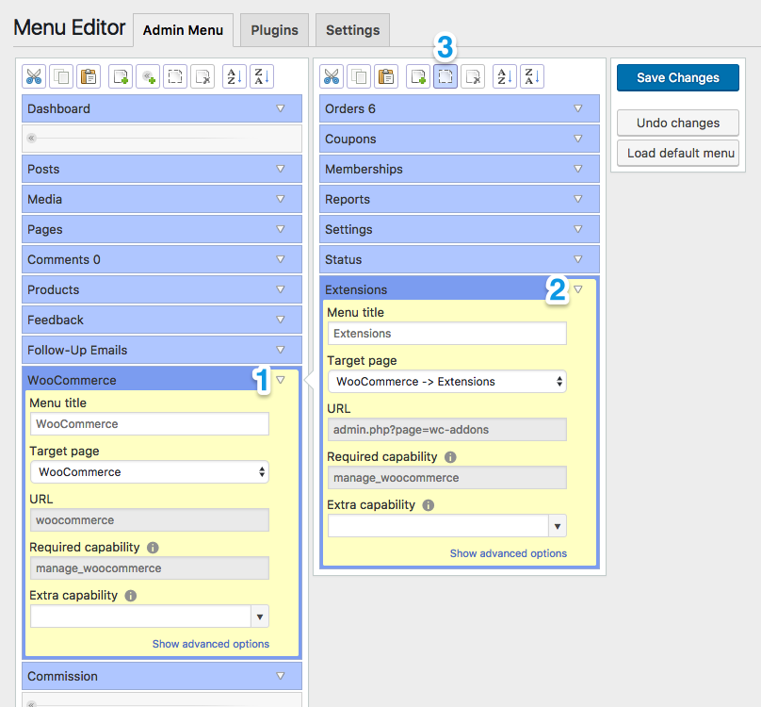Click Load default menu button

click(x=678, y=153)
